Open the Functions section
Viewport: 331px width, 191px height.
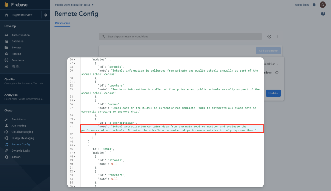(17, 60)
